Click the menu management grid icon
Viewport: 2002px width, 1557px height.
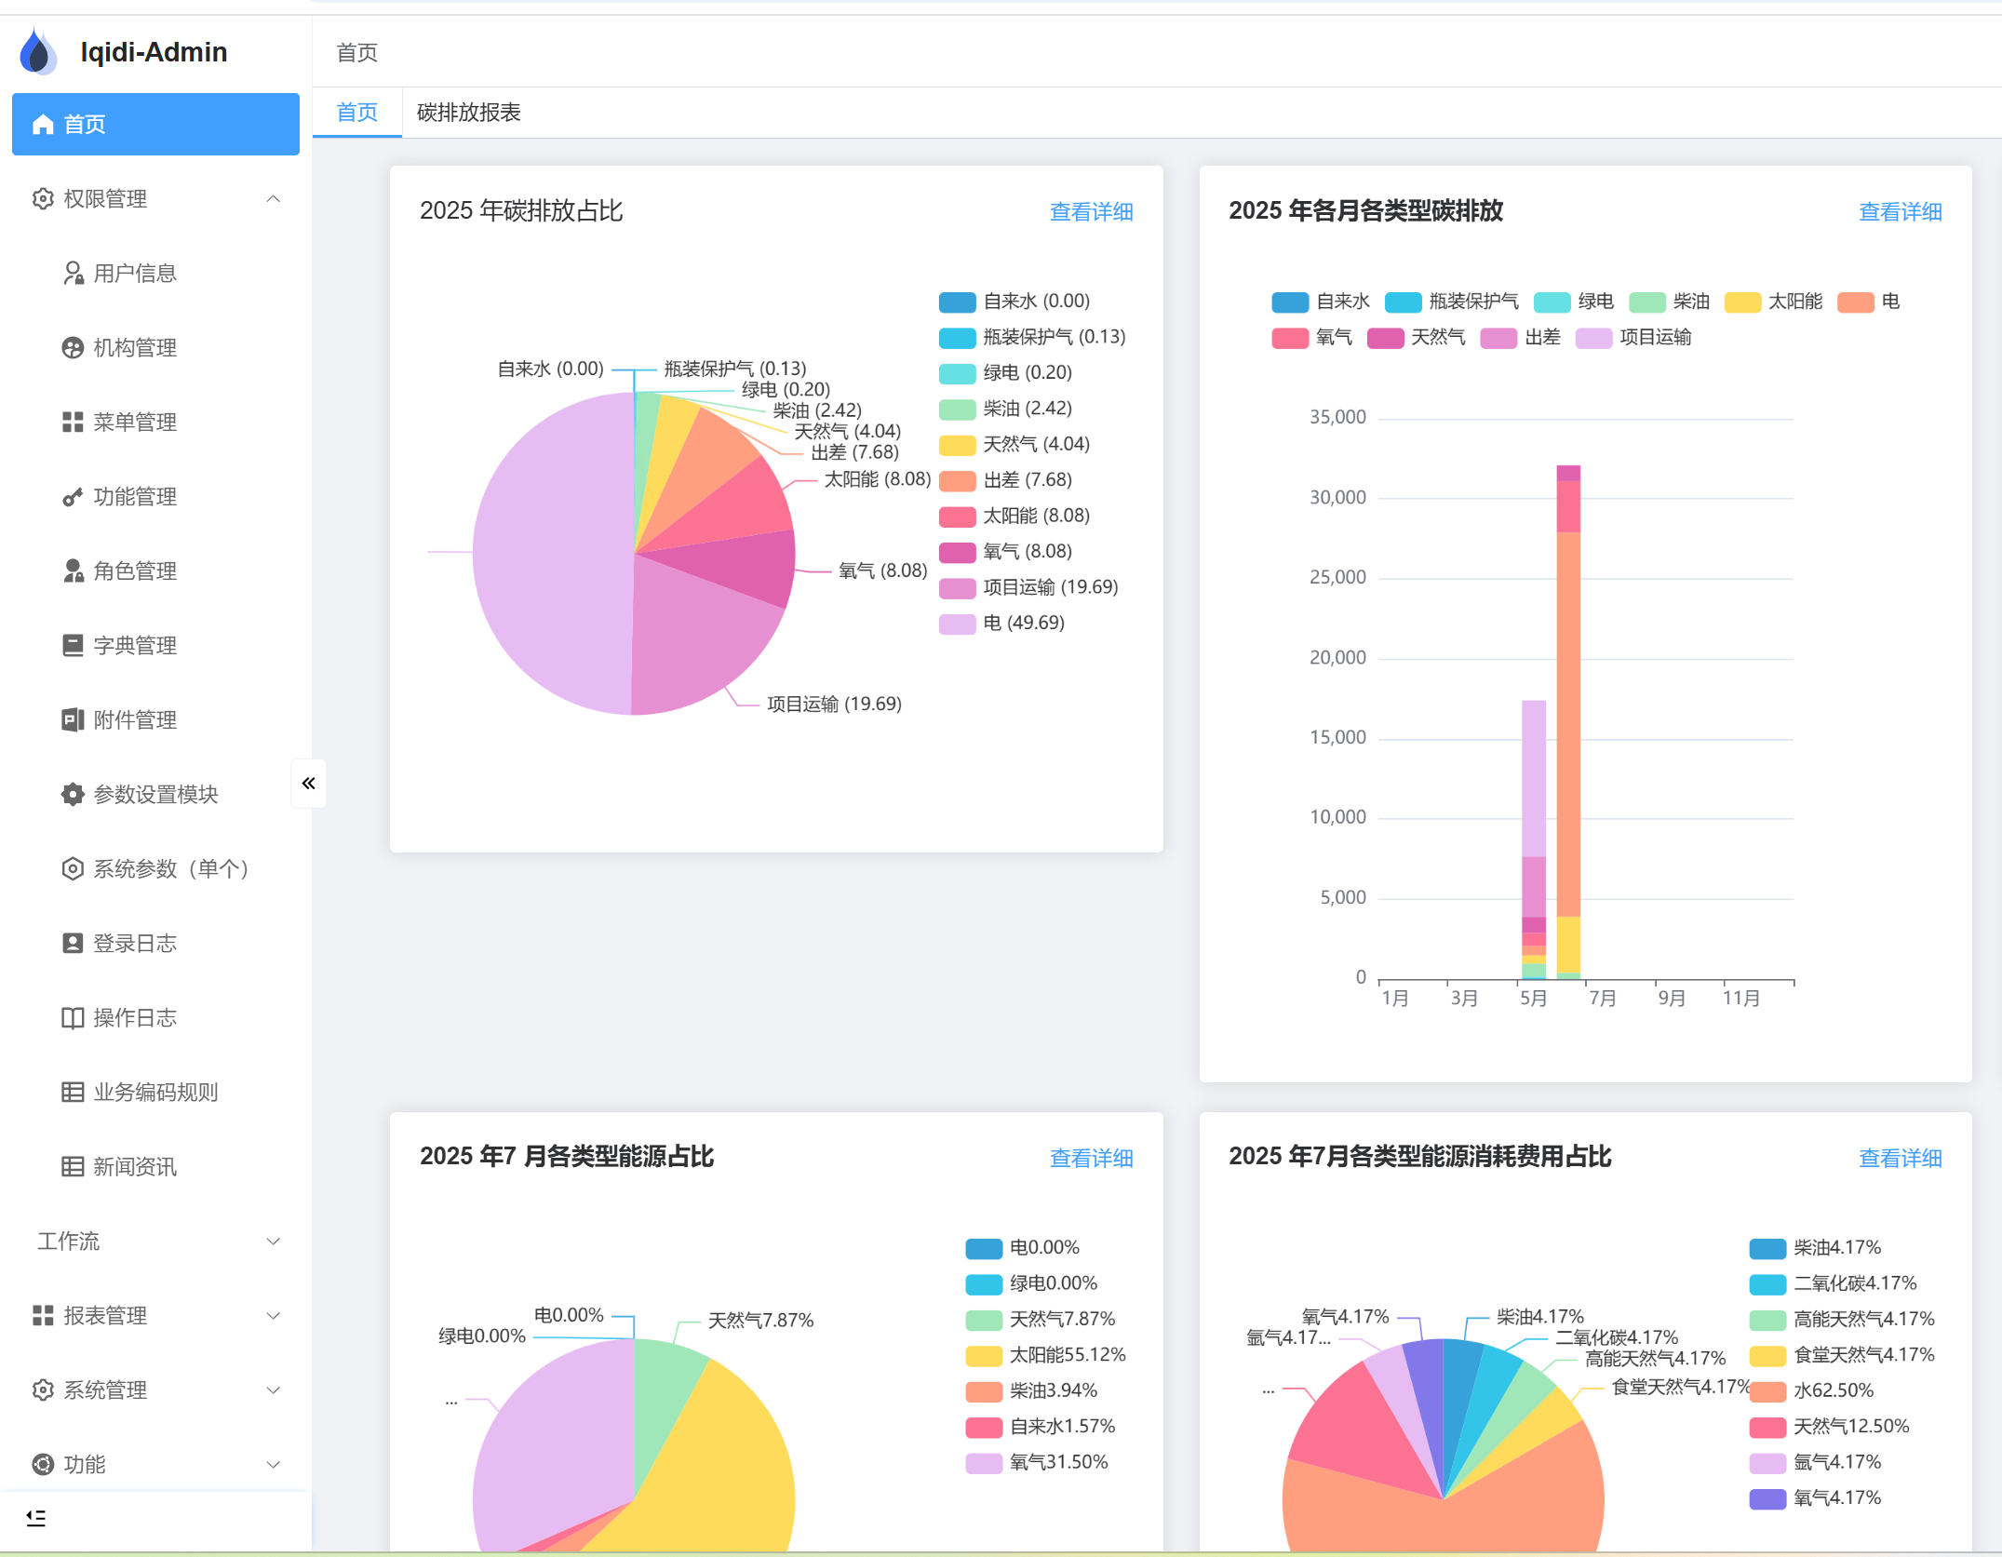[x=73, y=422]
